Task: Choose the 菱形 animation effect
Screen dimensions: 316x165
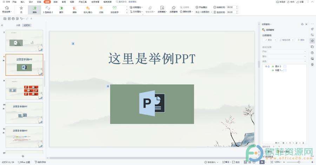Action: click(61, 10)
